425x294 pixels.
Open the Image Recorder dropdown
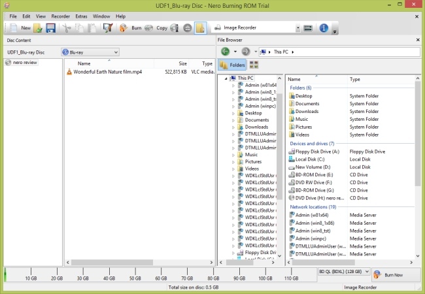click(298, 28)
